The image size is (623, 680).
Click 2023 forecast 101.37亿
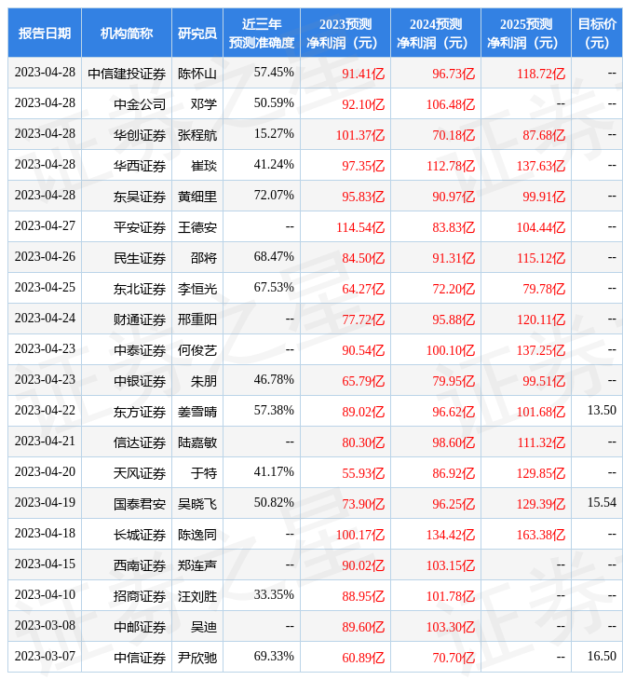(360, 135)
